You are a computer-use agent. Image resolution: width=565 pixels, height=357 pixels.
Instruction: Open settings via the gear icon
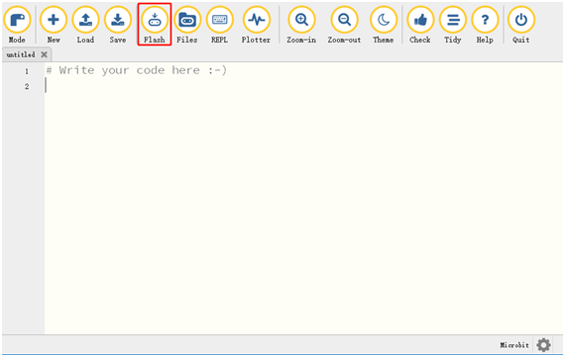(543, 345)
